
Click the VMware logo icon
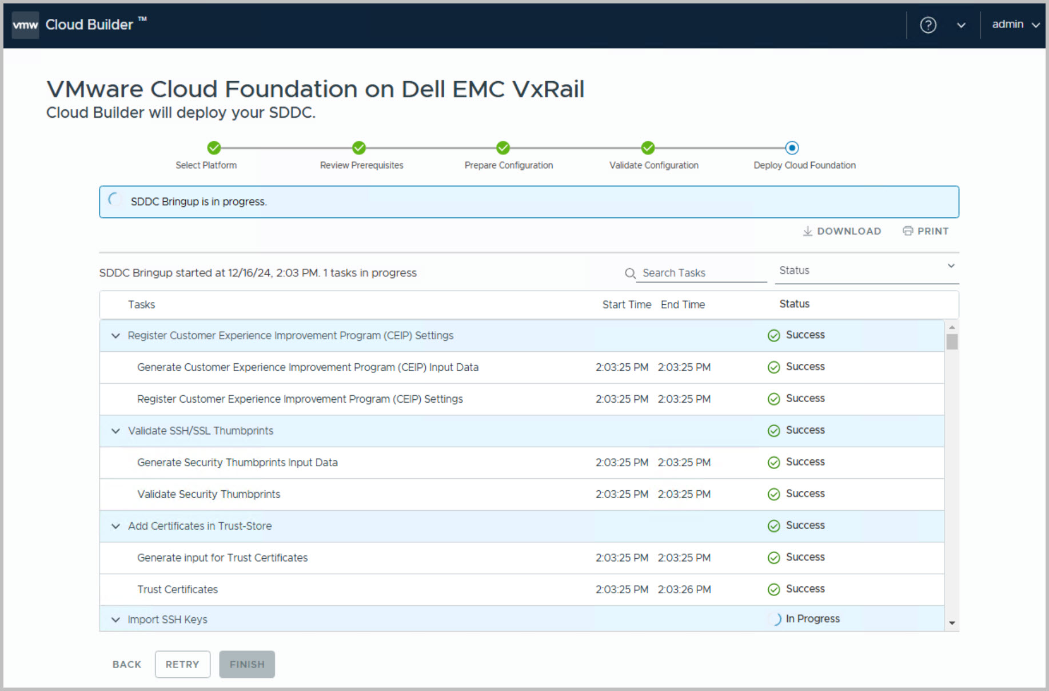[x=25, y=25]
